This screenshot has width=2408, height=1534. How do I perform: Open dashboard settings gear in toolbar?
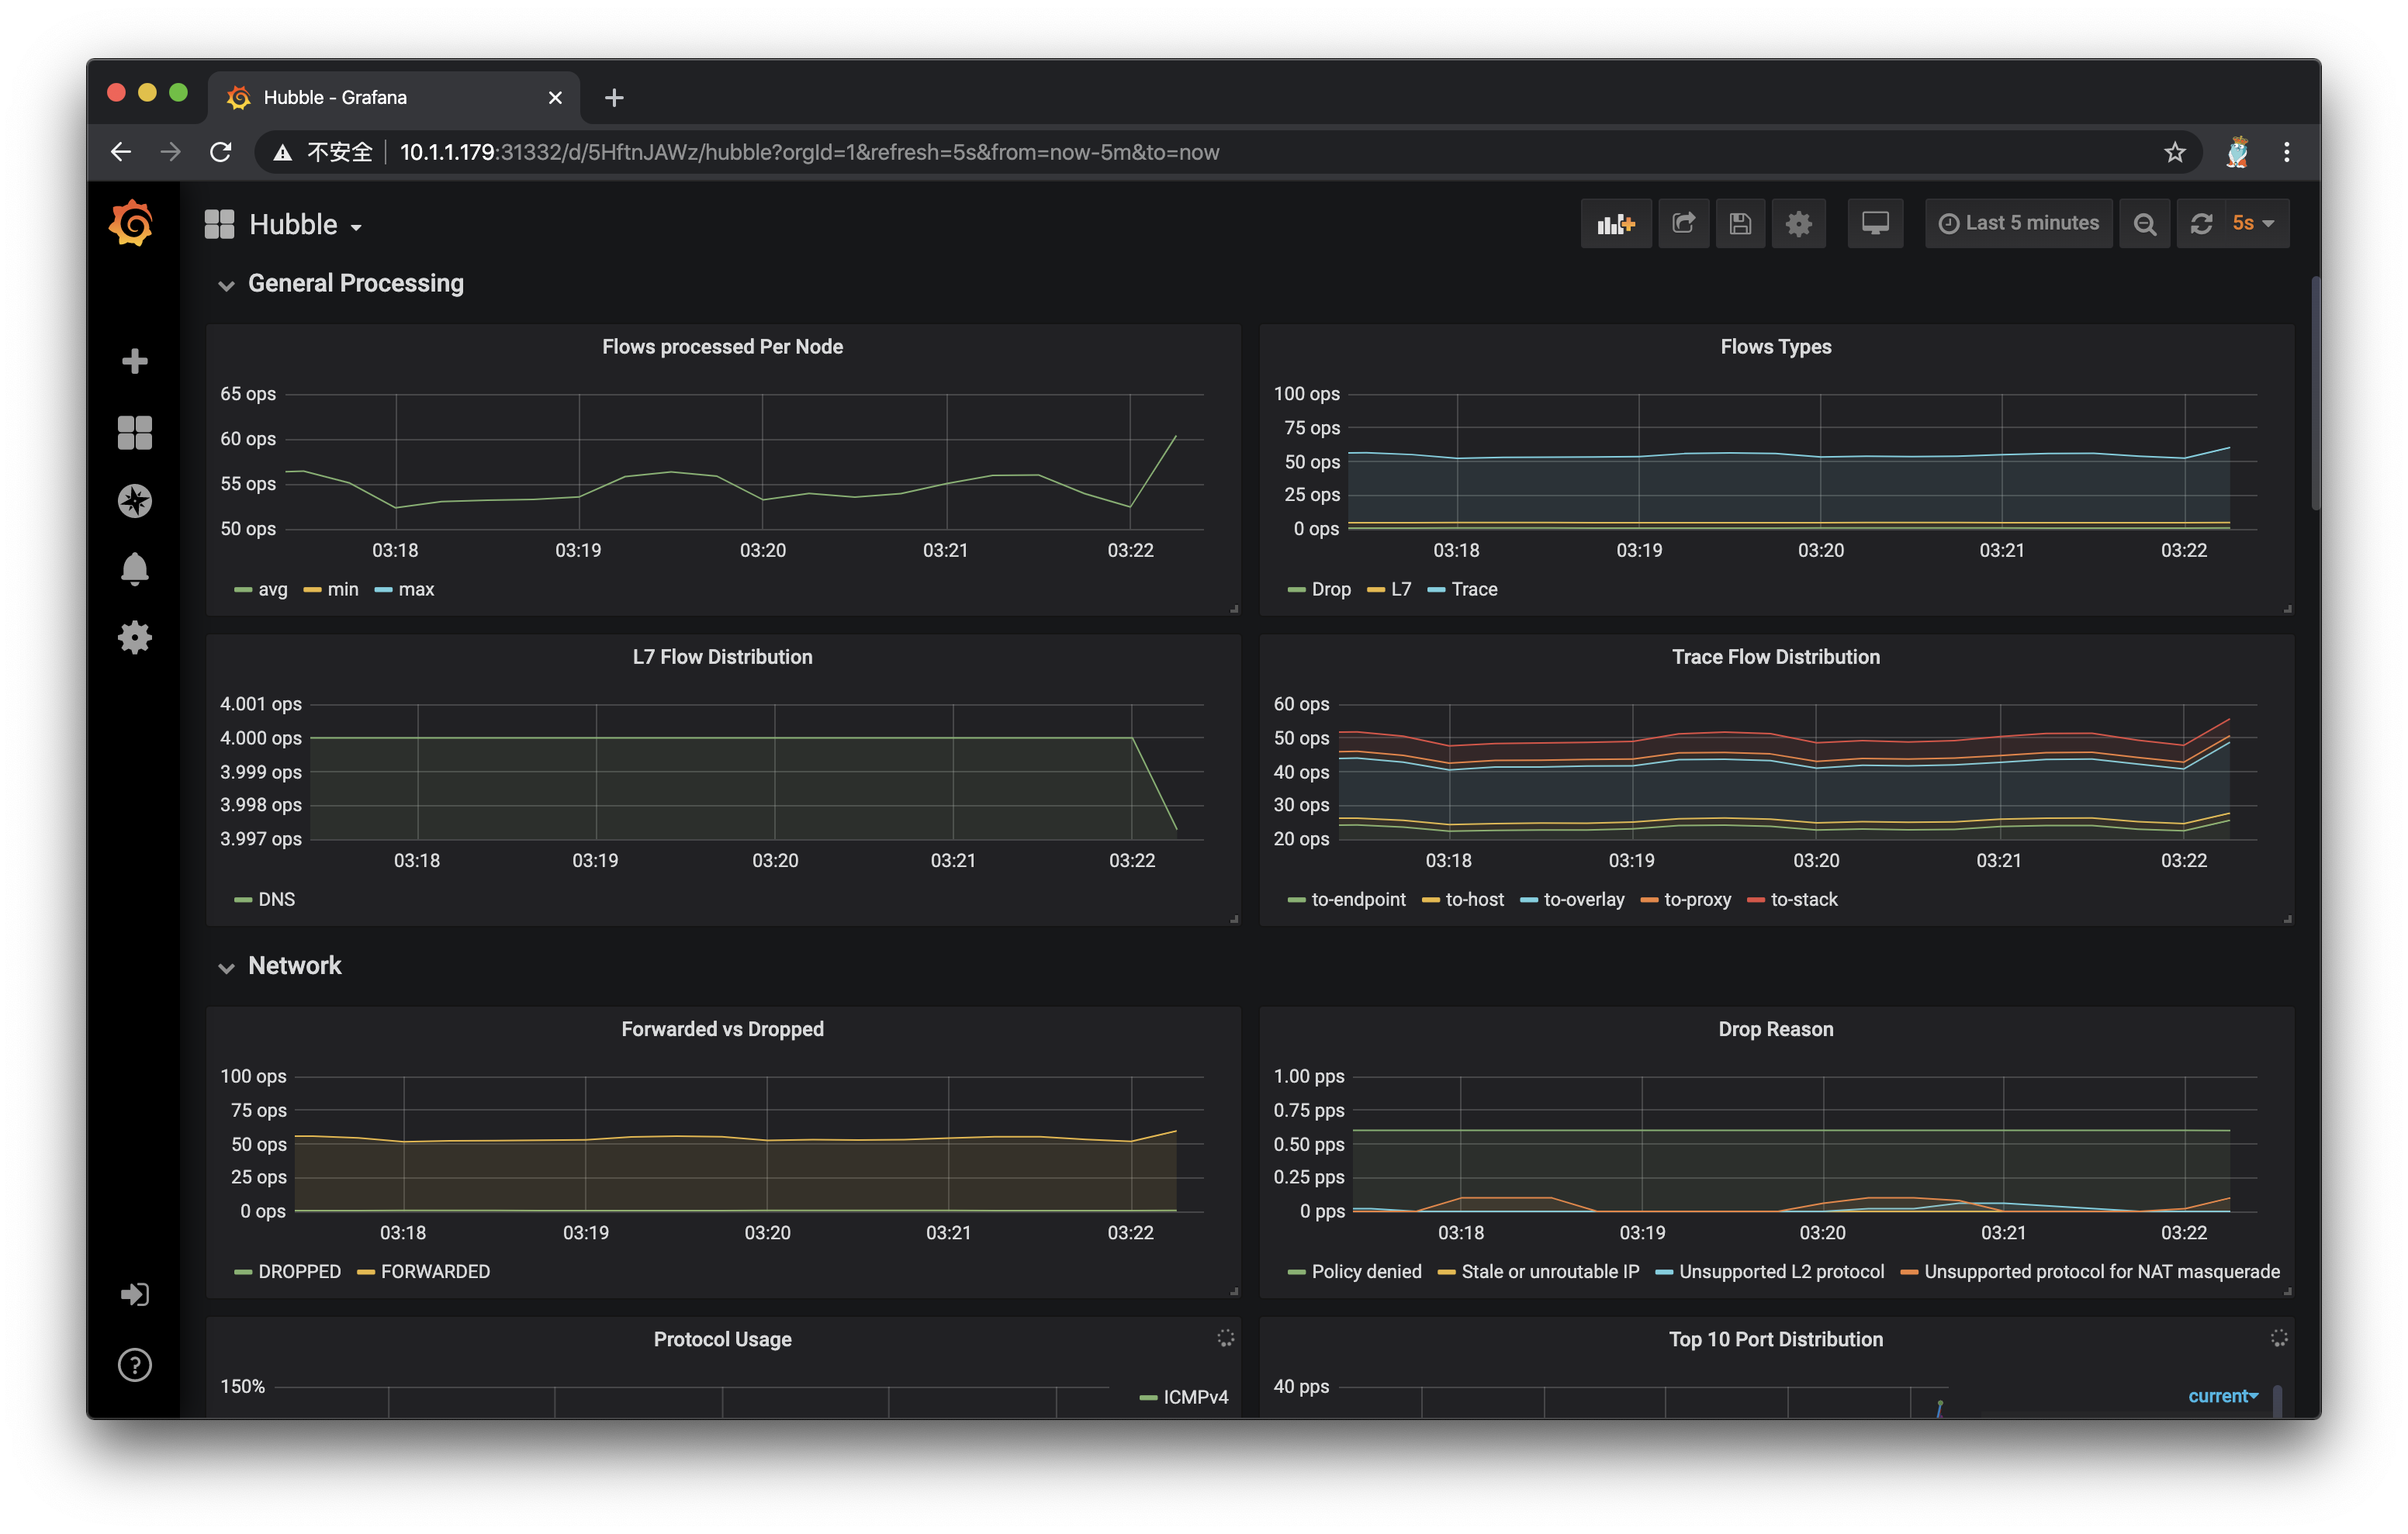point(1798,223)
